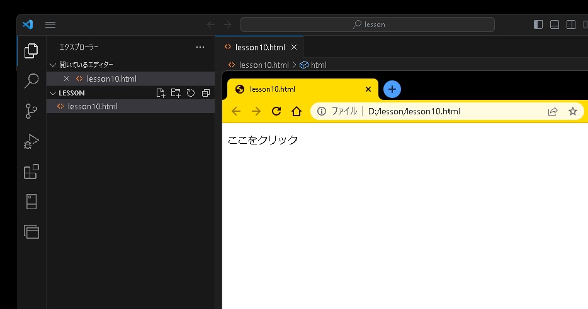Click the browser home icon

pos(297,111)
